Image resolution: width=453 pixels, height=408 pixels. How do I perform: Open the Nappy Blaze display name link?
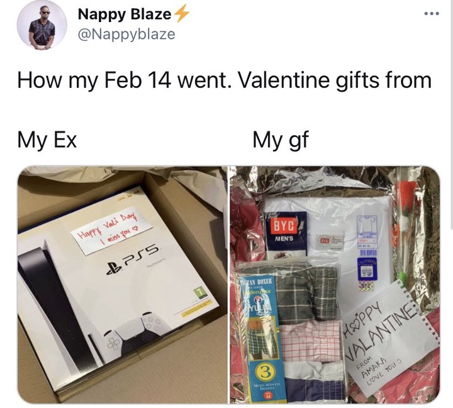click(x=124, y=14)
